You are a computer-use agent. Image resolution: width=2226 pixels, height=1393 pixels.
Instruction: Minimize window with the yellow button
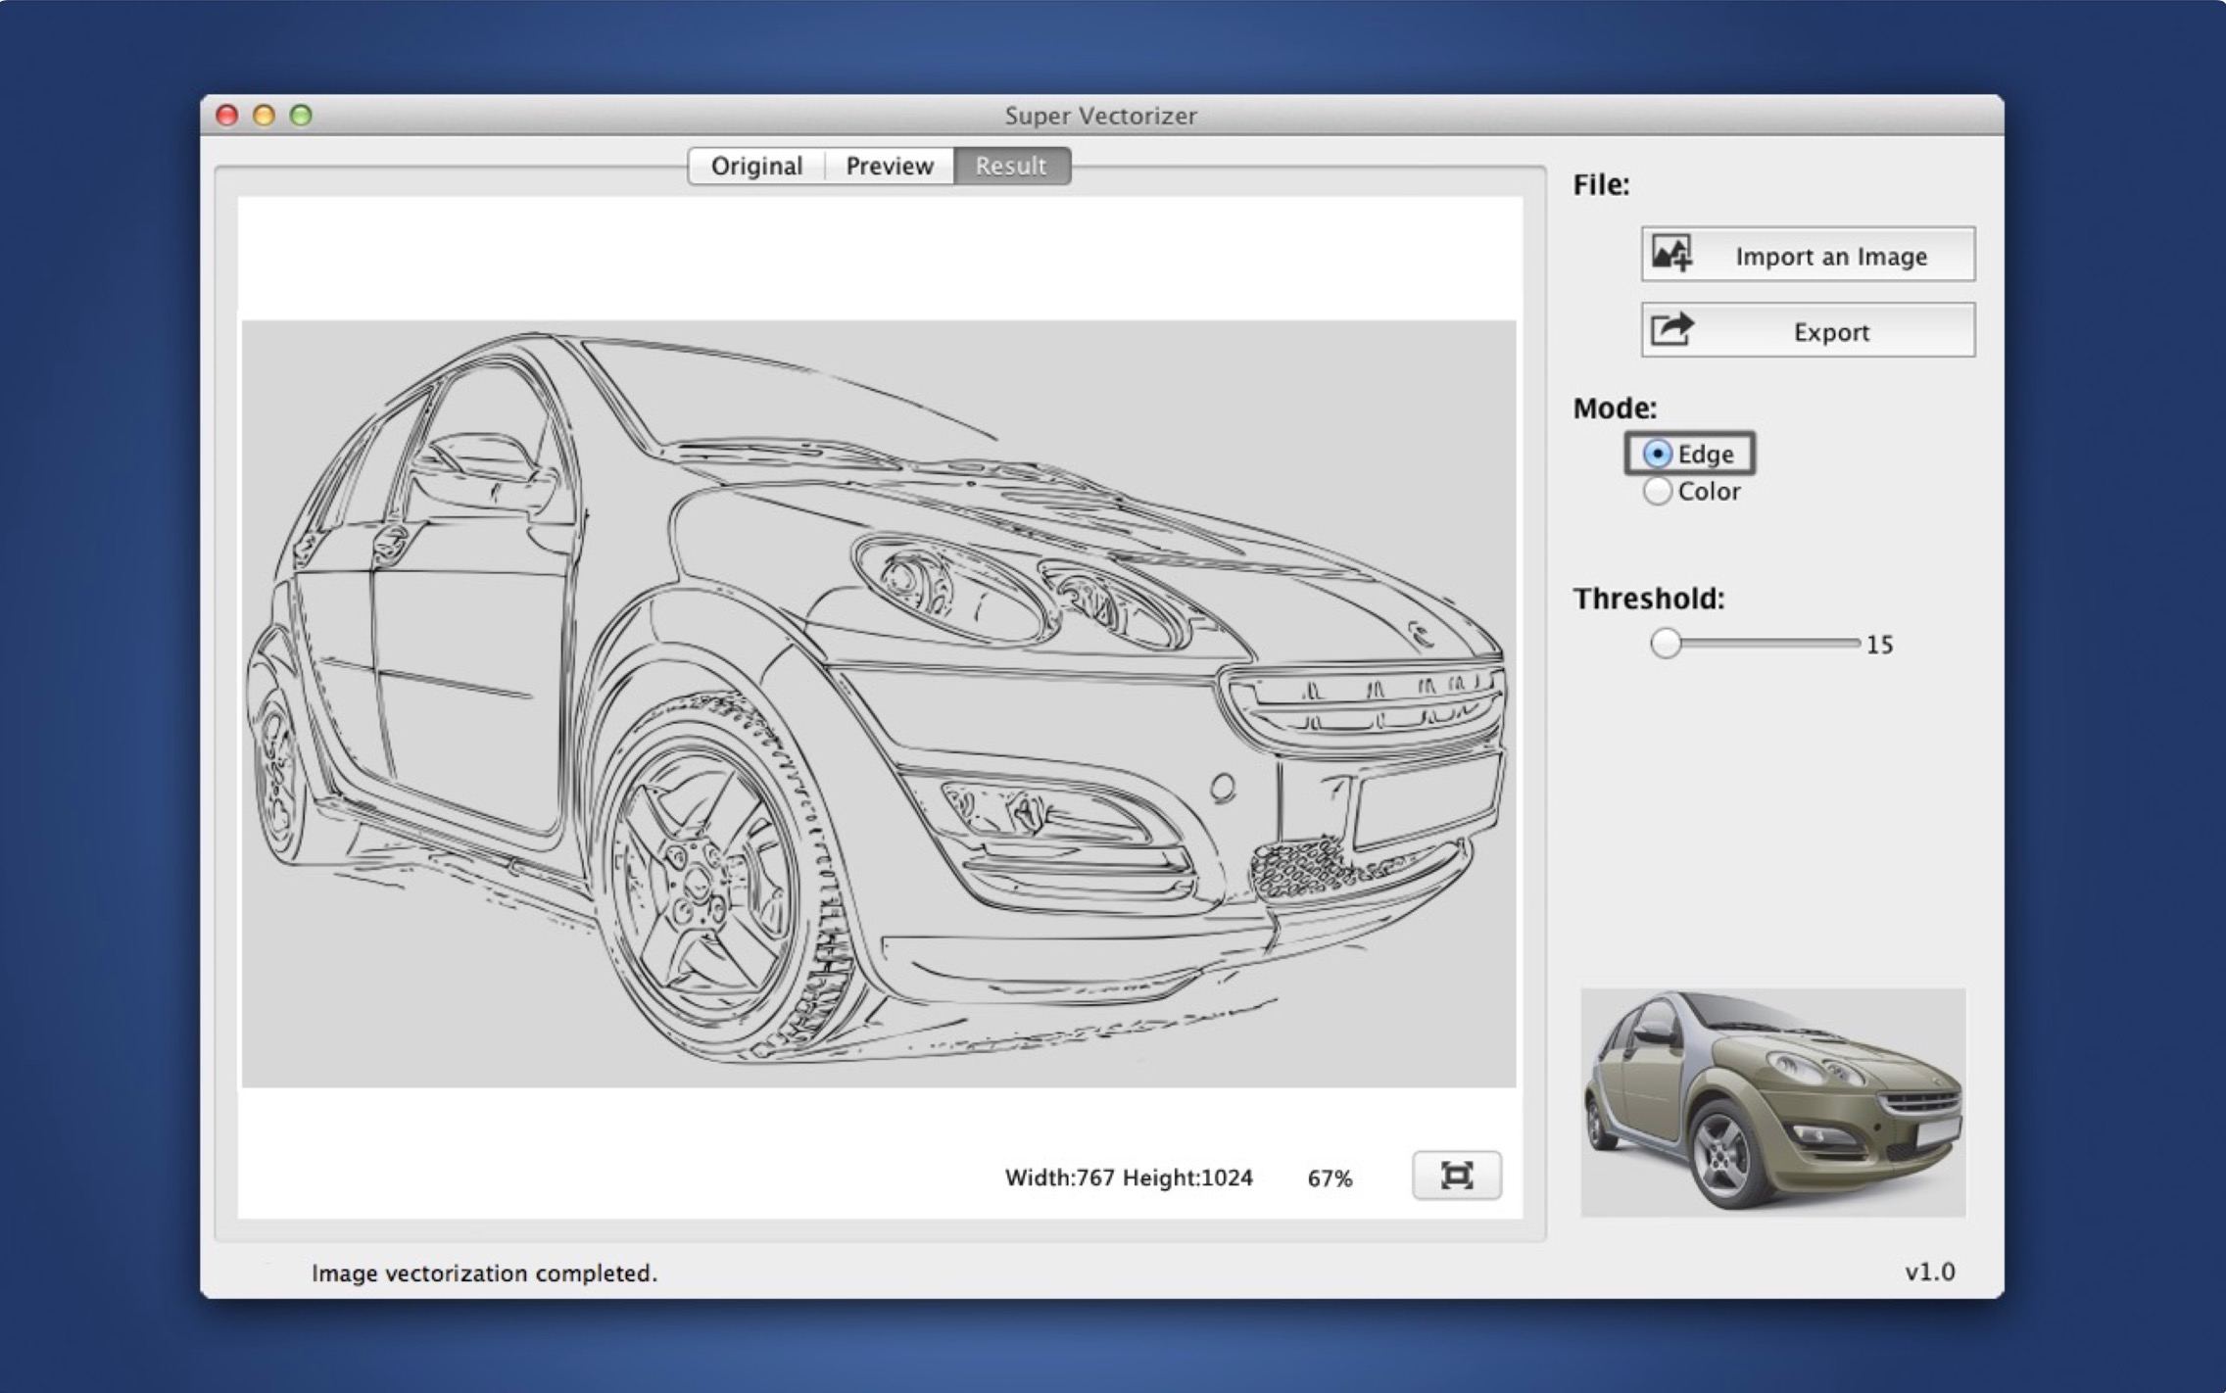(x=264, y=116)
